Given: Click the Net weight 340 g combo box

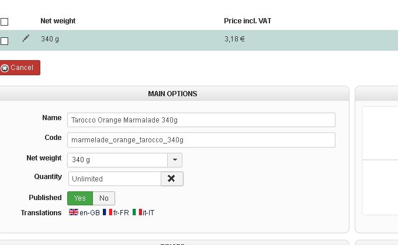Looking at the screenshot, I should tap(117, 160).
